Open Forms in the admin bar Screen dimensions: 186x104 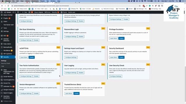pyautogui.click(x=64, y=12)
